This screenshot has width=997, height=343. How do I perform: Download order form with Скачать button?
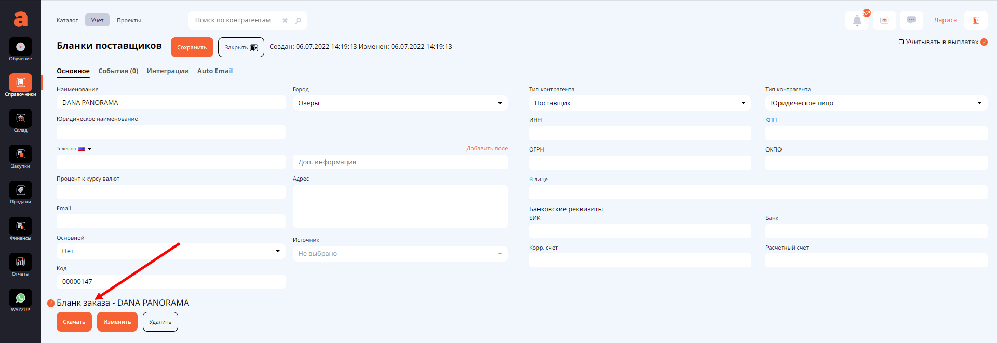pos(74,322)
